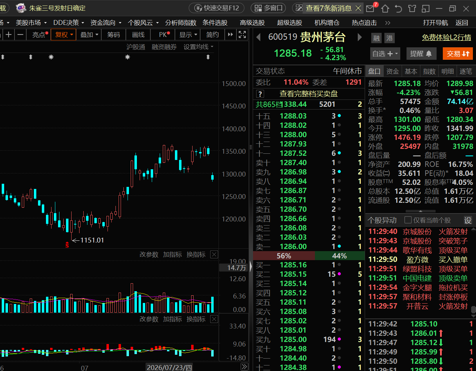The width and height of the screenshot is (476, 371).
Task: Click the red $ marker below the chart low
Action: tap(67, 245)
